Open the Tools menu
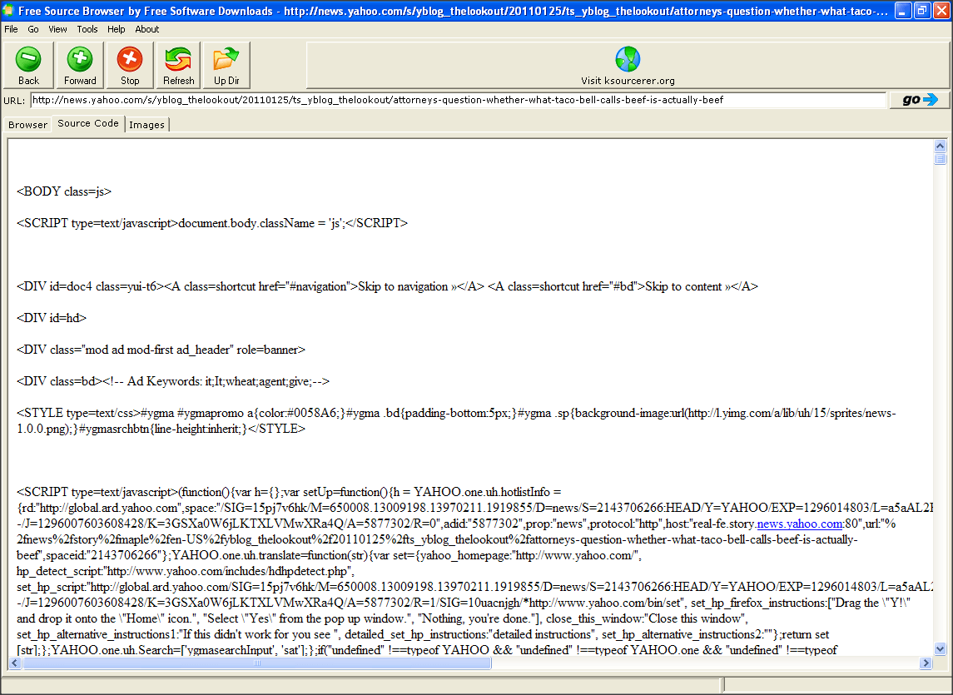Screen dimensions: 953x695 (87, 28)
